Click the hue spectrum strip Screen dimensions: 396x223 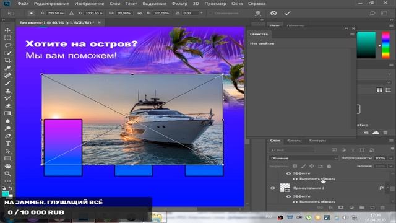385,45
